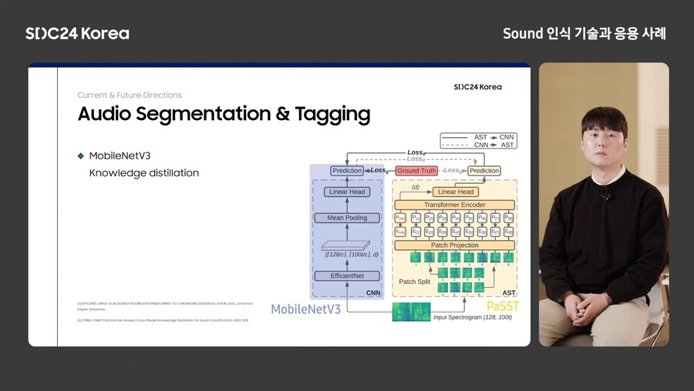Click the yellow 'PaSST' label
The height and width of the screenshot is (391, 694).
[x=502, y=306]
